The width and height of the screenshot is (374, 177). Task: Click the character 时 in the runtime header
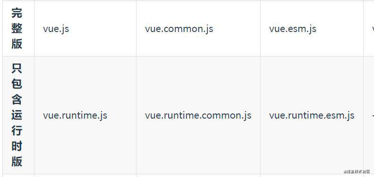[x=17, y=146]
